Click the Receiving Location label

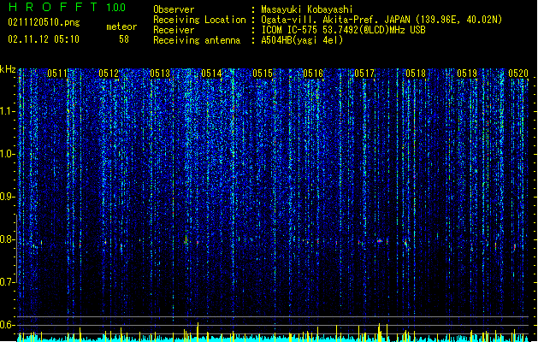pos(199,20)
